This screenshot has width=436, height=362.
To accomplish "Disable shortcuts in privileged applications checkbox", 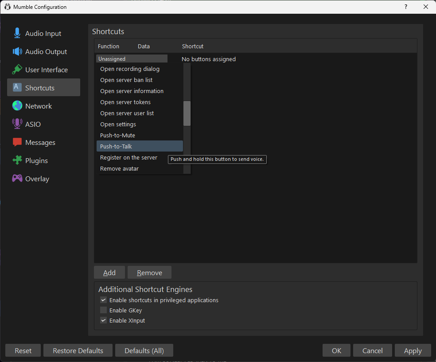I will click(103, 300).
